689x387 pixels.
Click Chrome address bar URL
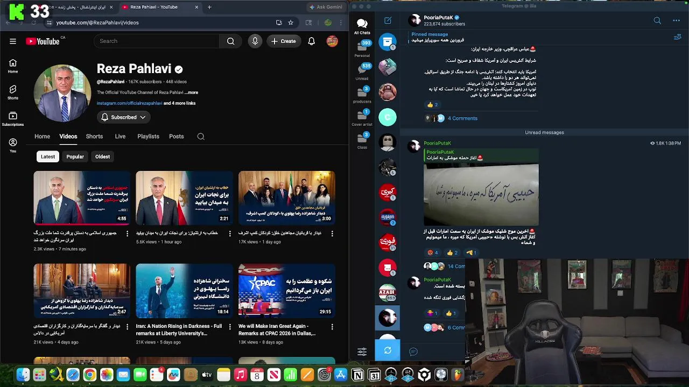click(97, 23)
